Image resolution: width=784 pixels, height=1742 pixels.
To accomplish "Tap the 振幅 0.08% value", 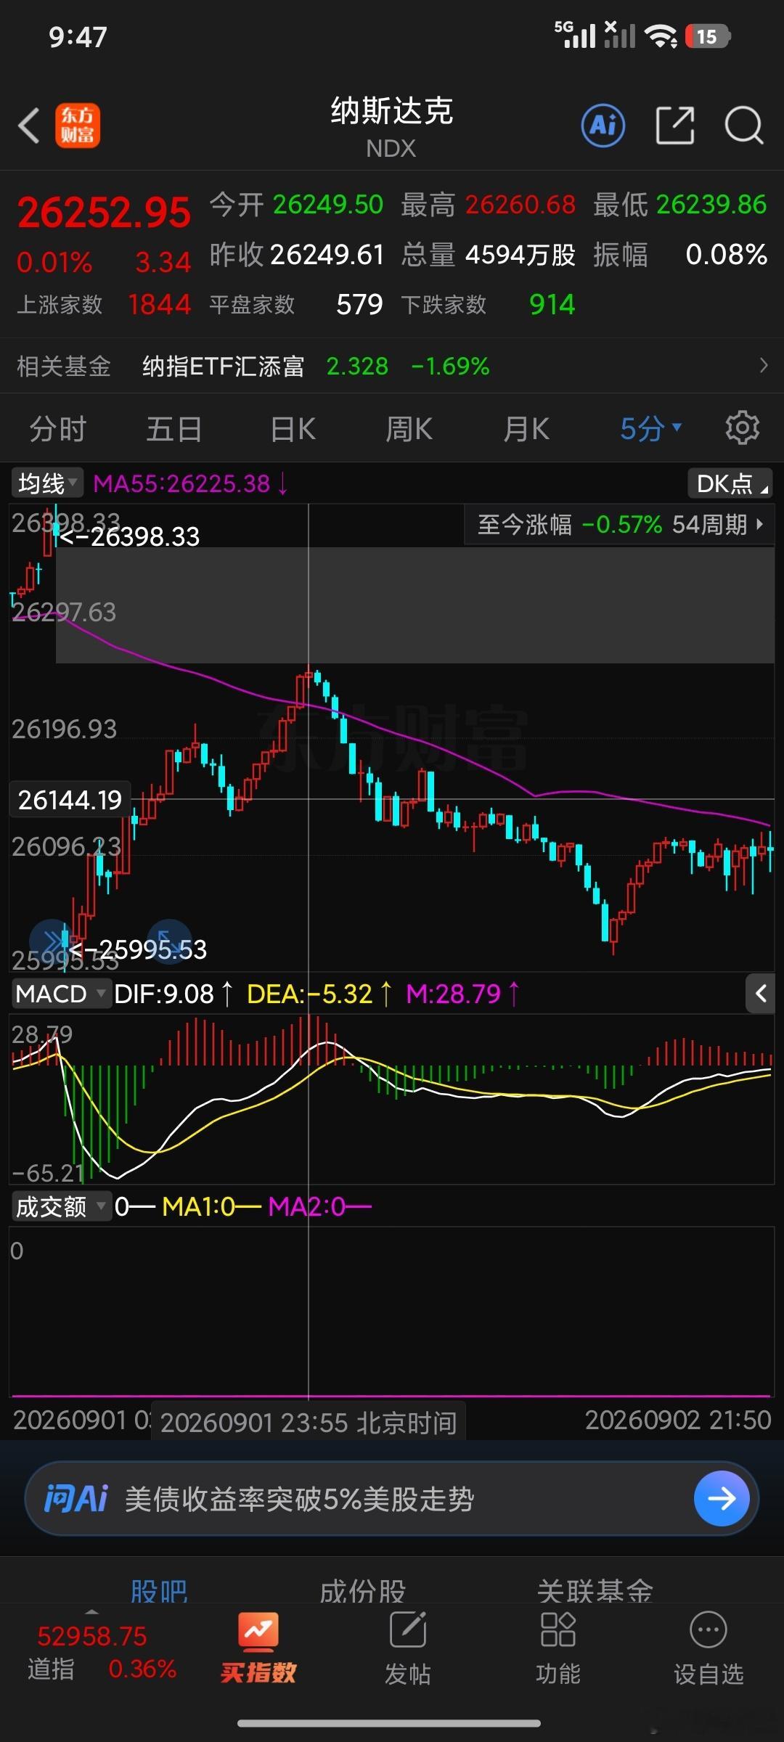I will tap(726, 255).
